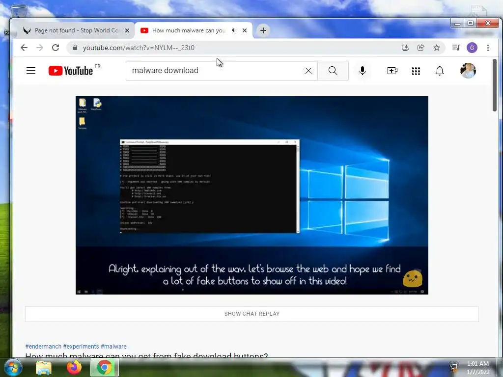Go back using Chrome's back arrow

point(24,48)
